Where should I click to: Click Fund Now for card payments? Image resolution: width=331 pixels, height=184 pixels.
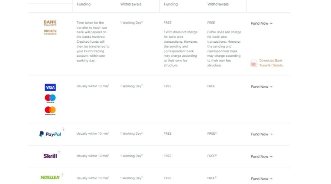click(261, 87)
